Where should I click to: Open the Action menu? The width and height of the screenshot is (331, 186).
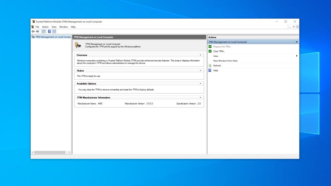(x=45, y=27)
